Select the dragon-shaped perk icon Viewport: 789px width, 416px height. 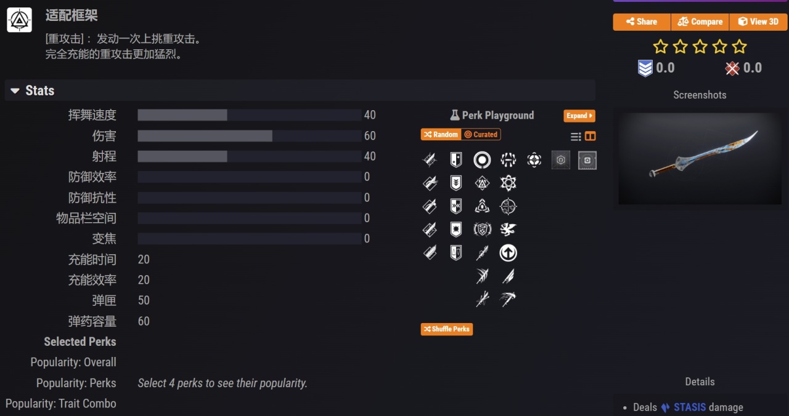click(x=508, y=230)
